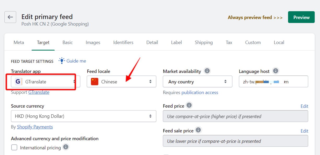The height and width of the screenshot is (155, 320).
Task: Open the Shopify Payments link
Action: (x=35, y=127)
